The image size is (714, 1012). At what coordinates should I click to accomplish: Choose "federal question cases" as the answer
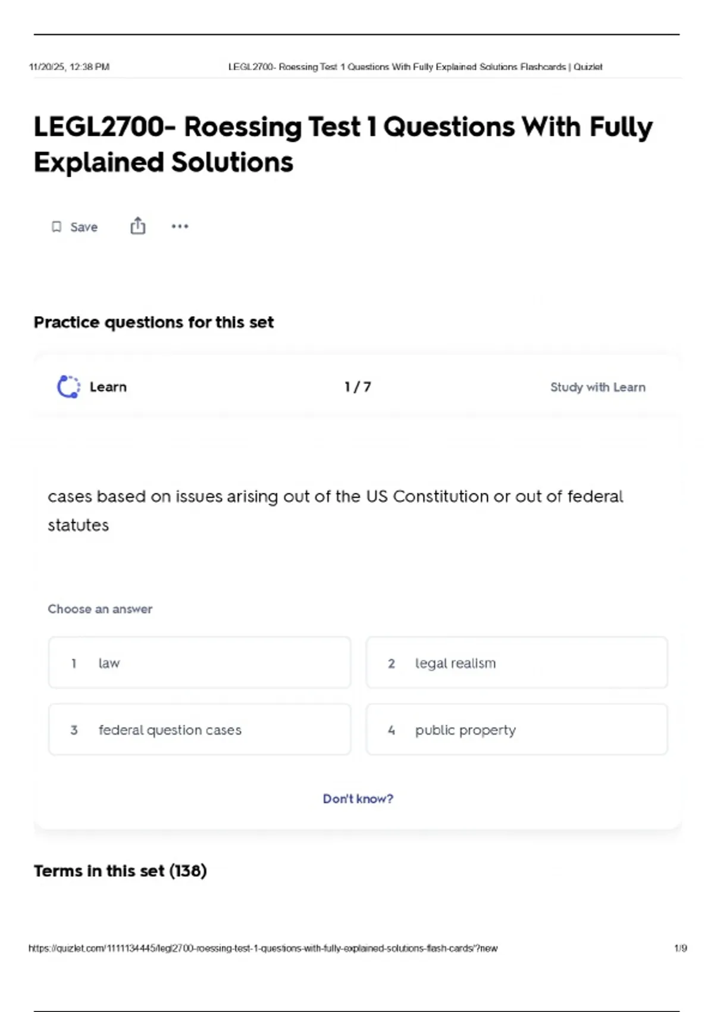pos(199,730)
